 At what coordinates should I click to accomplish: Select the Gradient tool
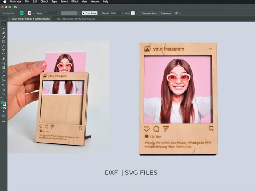click(3, 68)
